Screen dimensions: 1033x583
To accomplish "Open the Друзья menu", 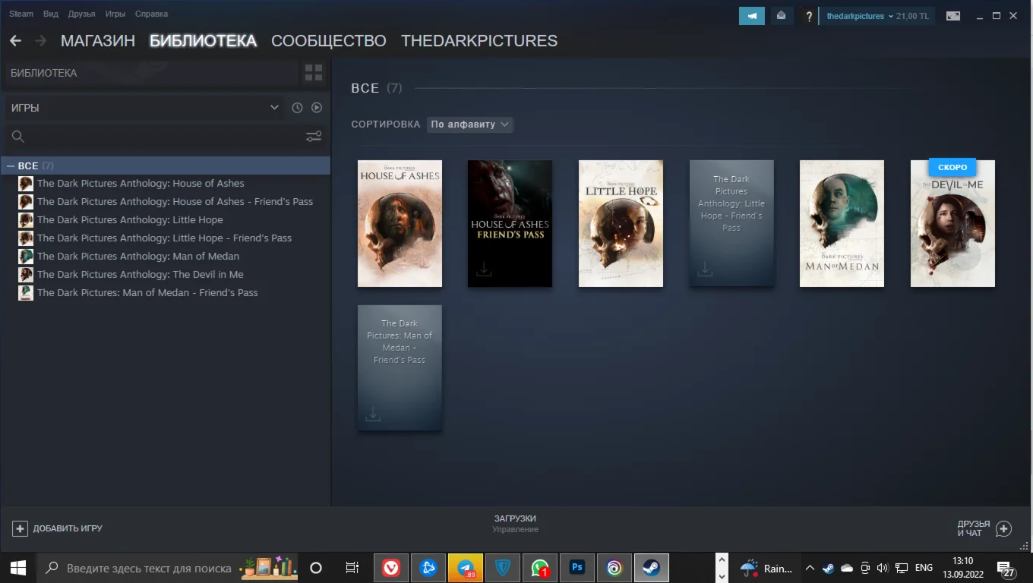I will (x=81, y=14).
